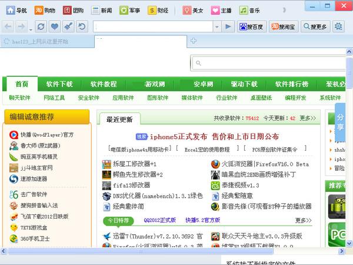
Task: Open navigation history dropdown arrow
Action: click(x=31, y=29)
